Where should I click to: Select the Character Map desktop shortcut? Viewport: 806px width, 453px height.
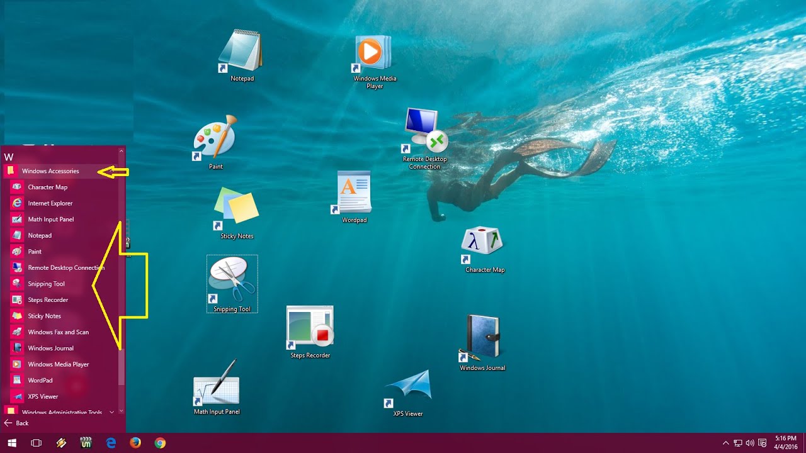tap(484, 250)
